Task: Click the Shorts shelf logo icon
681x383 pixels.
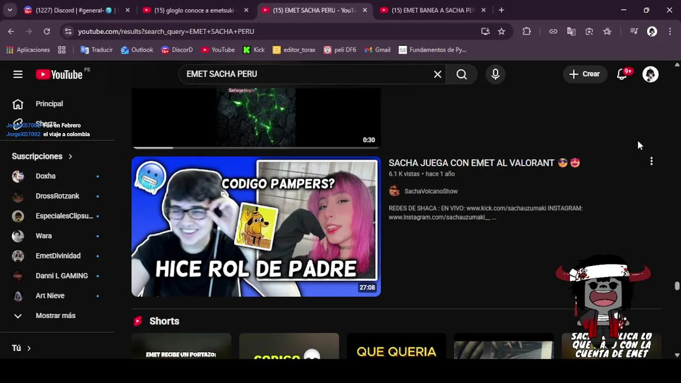Action: point(138,321)
